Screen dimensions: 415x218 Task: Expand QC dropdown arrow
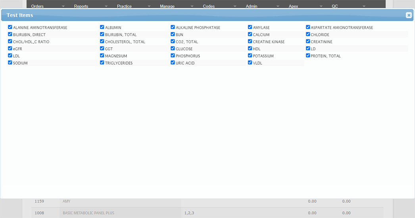[x=364, y=6]
